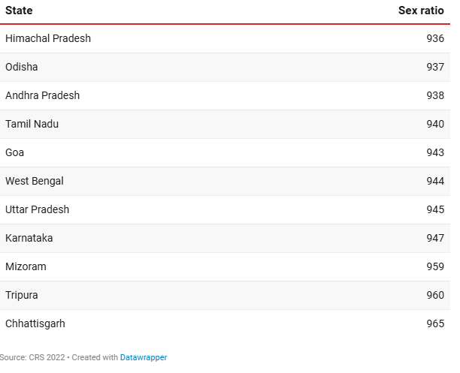Select the Himachal Pradesh row
Viewport: 460px width, 373px height.
[x=225, y=39]
